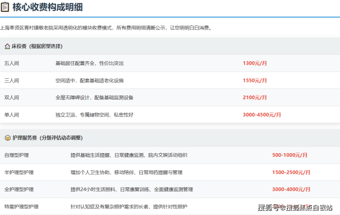Click the 1300元/月 price
340x215 pixels.
coord(255,63)
